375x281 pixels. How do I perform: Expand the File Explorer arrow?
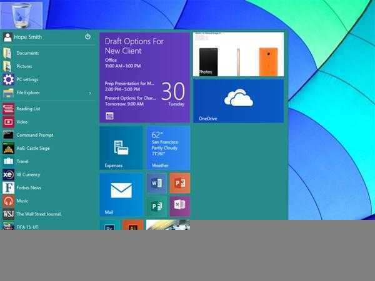pos(89,92)
